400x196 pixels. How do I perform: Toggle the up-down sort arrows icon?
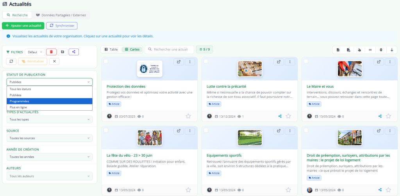click(381, 50)
